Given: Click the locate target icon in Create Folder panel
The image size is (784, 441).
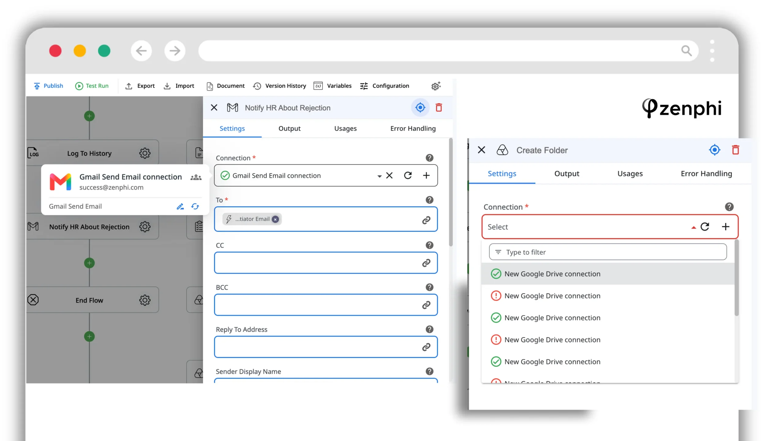Looking at the screenshot, I should point(714,150).
